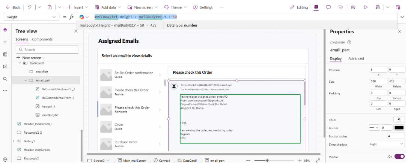Expand the paste options dropdown arrow
Image resolution: width=408 pixels, height=164 pixels.
(x=59, y=7)
